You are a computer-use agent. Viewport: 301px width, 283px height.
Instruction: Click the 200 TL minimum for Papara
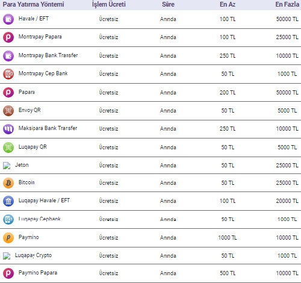[x=228, y=93]
